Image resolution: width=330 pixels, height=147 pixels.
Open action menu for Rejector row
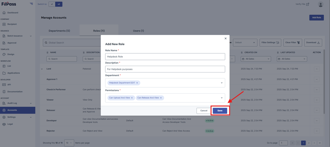[317, 131]
